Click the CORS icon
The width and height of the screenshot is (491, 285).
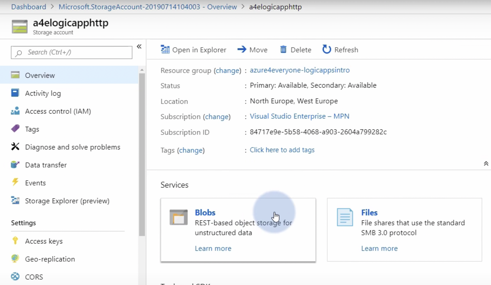pyautogui.click(x=15, y=276)
